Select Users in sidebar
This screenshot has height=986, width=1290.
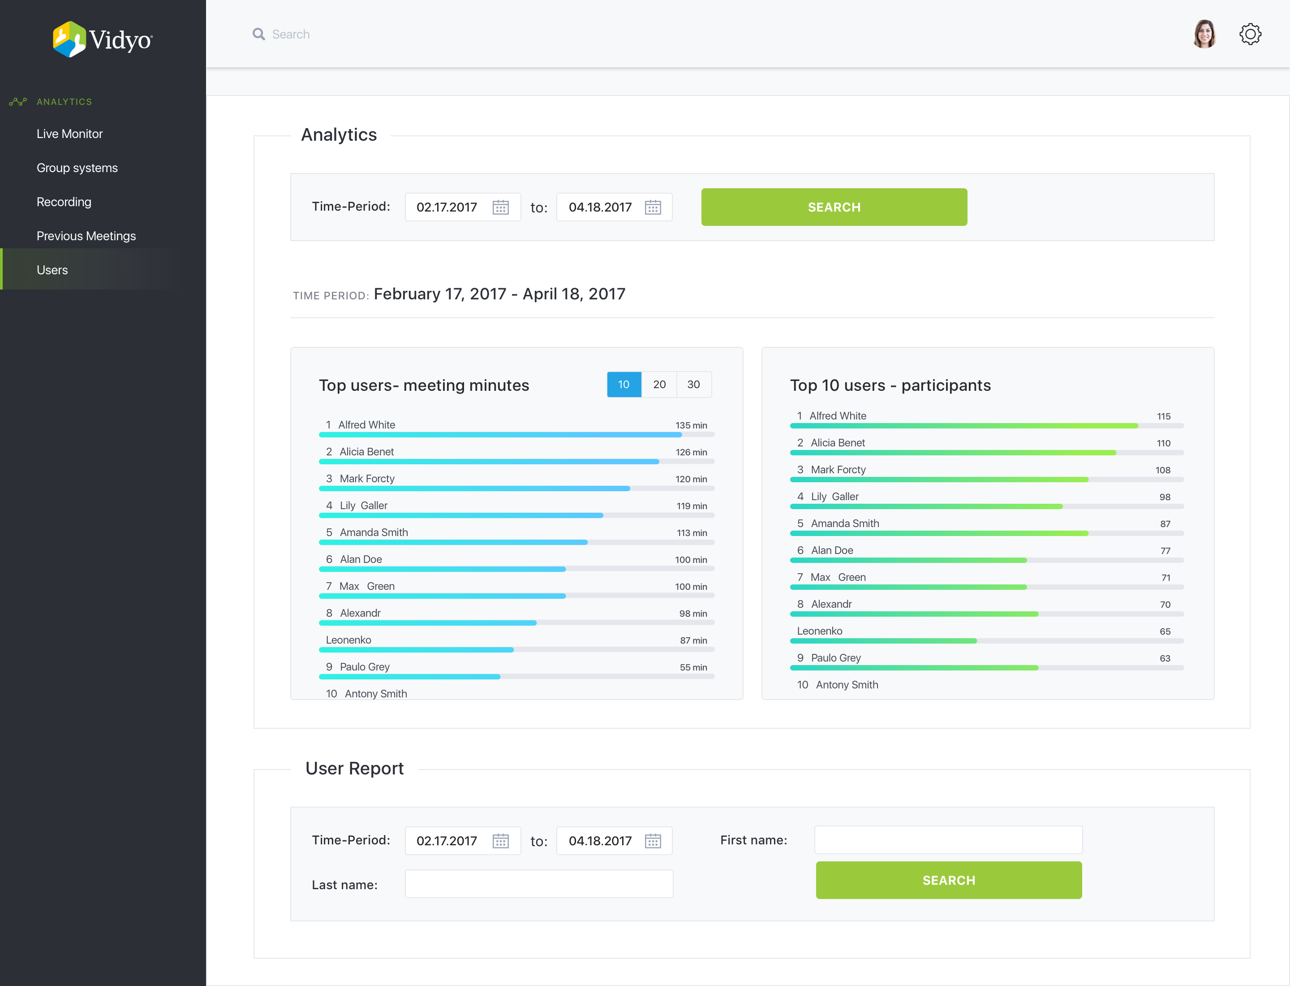coord(52,270)
